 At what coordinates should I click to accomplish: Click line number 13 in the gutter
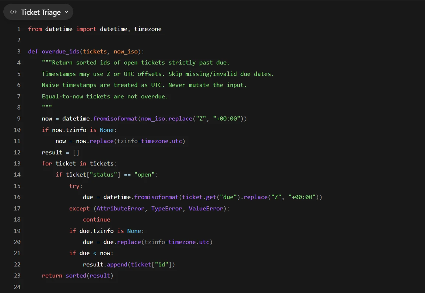point(17,164)
